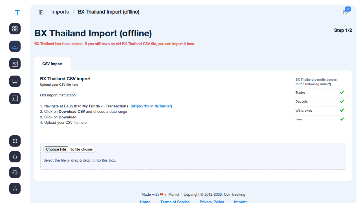This screenshot has width=361, height=203.
Task: Click the Fees row label
Action: [299, 119]
